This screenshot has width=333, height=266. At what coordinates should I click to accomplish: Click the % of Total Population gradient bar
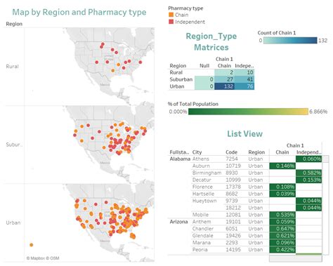[248, 112]
